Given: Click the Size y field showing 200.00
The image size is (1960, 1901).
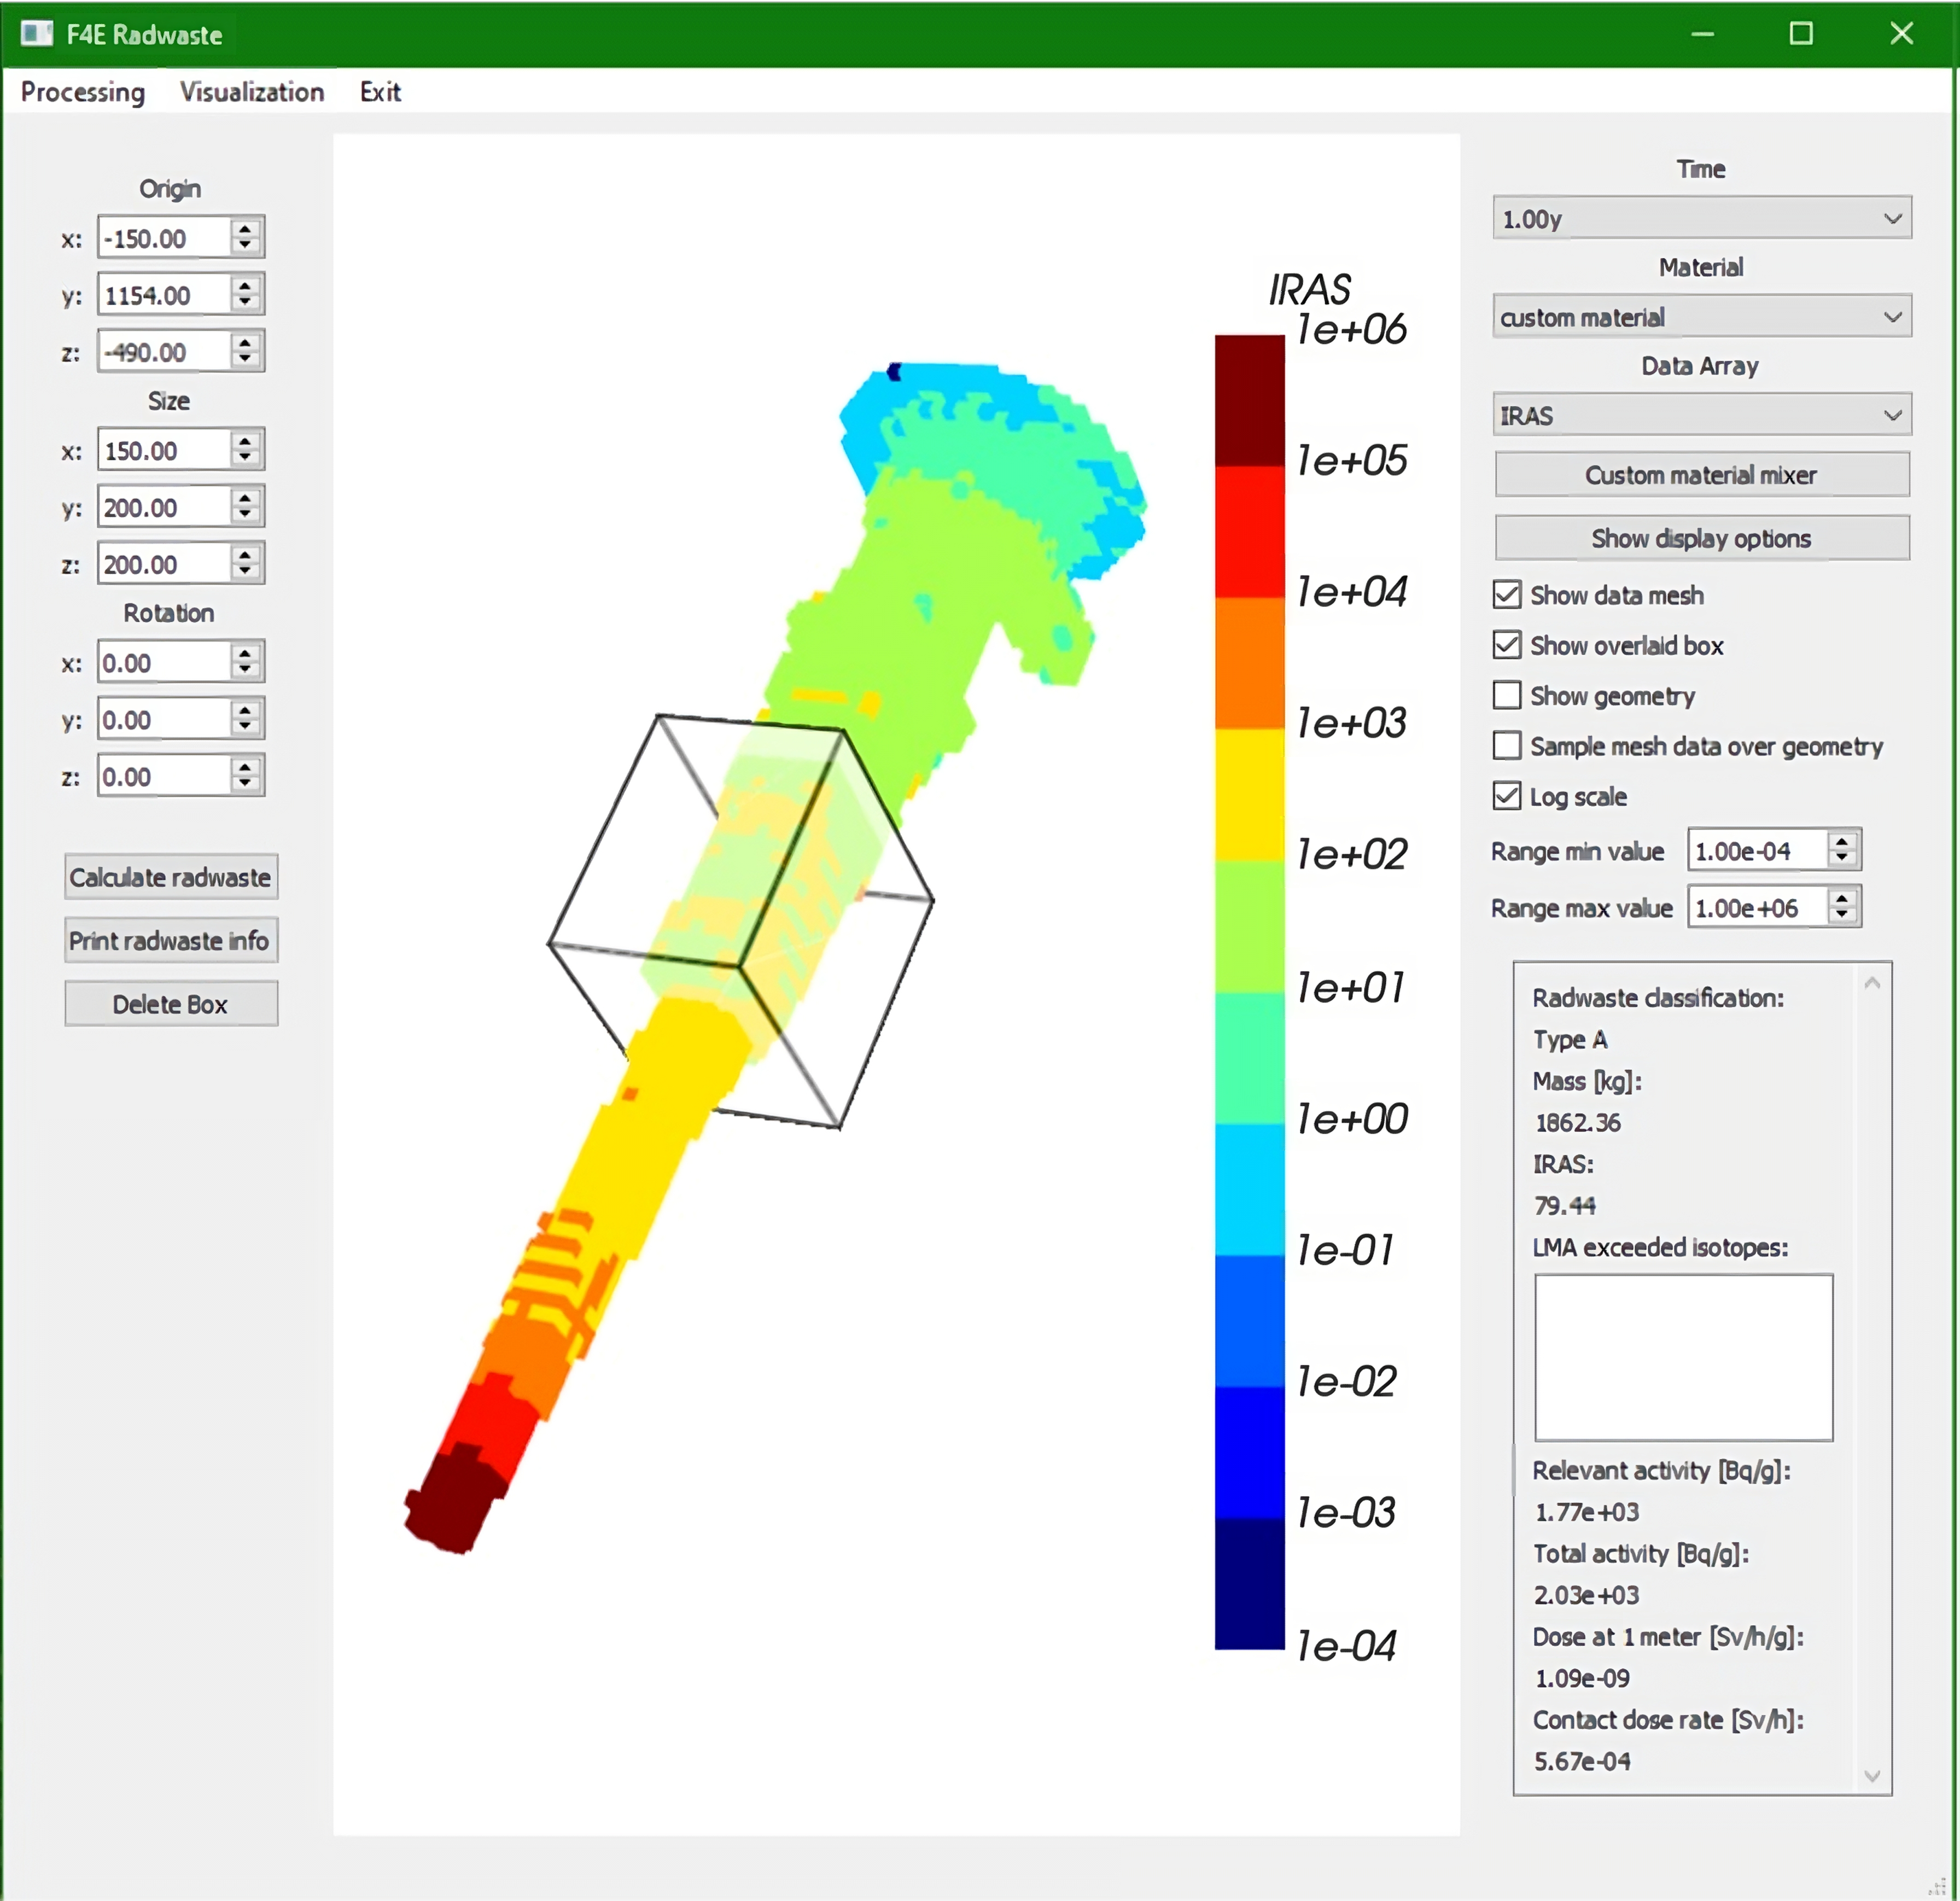Looking at the screenshot, I should (x=164, y=507).
